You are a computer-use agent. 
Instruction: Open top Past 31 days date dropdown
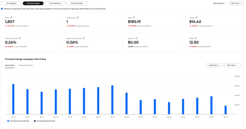click(x=237, y=3)
